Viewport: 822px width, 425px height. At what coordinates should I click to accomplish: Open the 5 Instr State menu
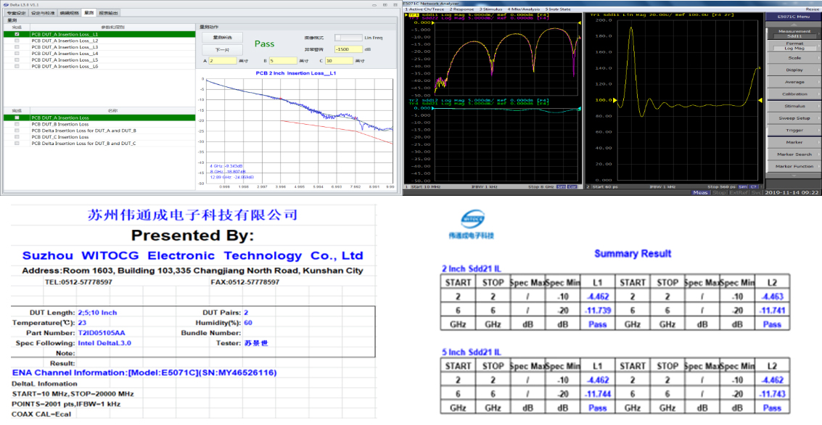[x=558, y=9]
